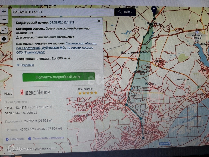The height and width of the screenshot is (157, 209).
Task: Select decimal coordinates 51.528744 / 46.008682
Action: pos(21,113)
